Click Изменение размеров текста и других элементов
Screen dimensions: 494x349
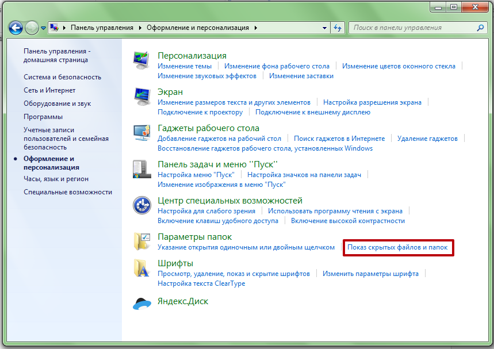pyautogui.click(x=234, y=102)
